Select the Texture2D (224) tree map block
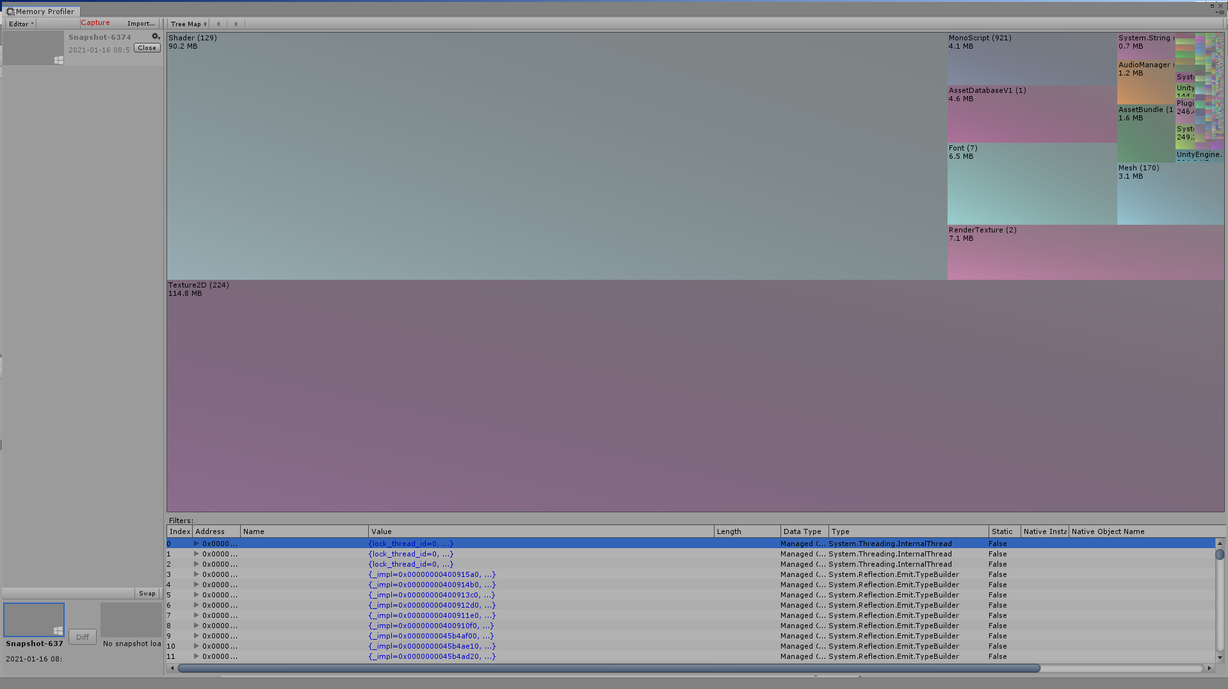 click(695, 396)
